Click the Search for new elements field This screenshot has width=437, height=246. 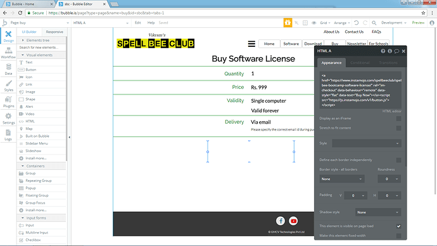[x=42, y=48]
